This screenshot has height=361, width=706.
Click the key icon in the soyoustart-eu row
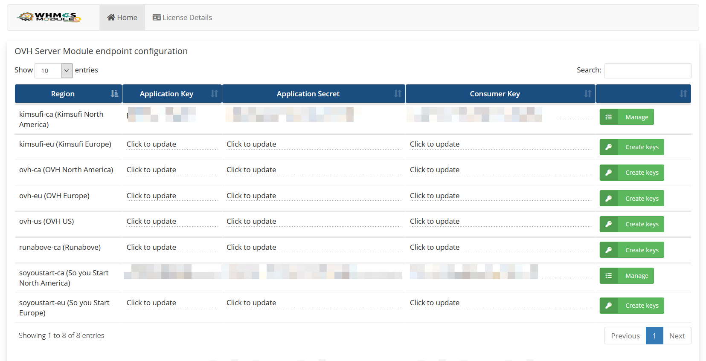(x=609, y=306)
